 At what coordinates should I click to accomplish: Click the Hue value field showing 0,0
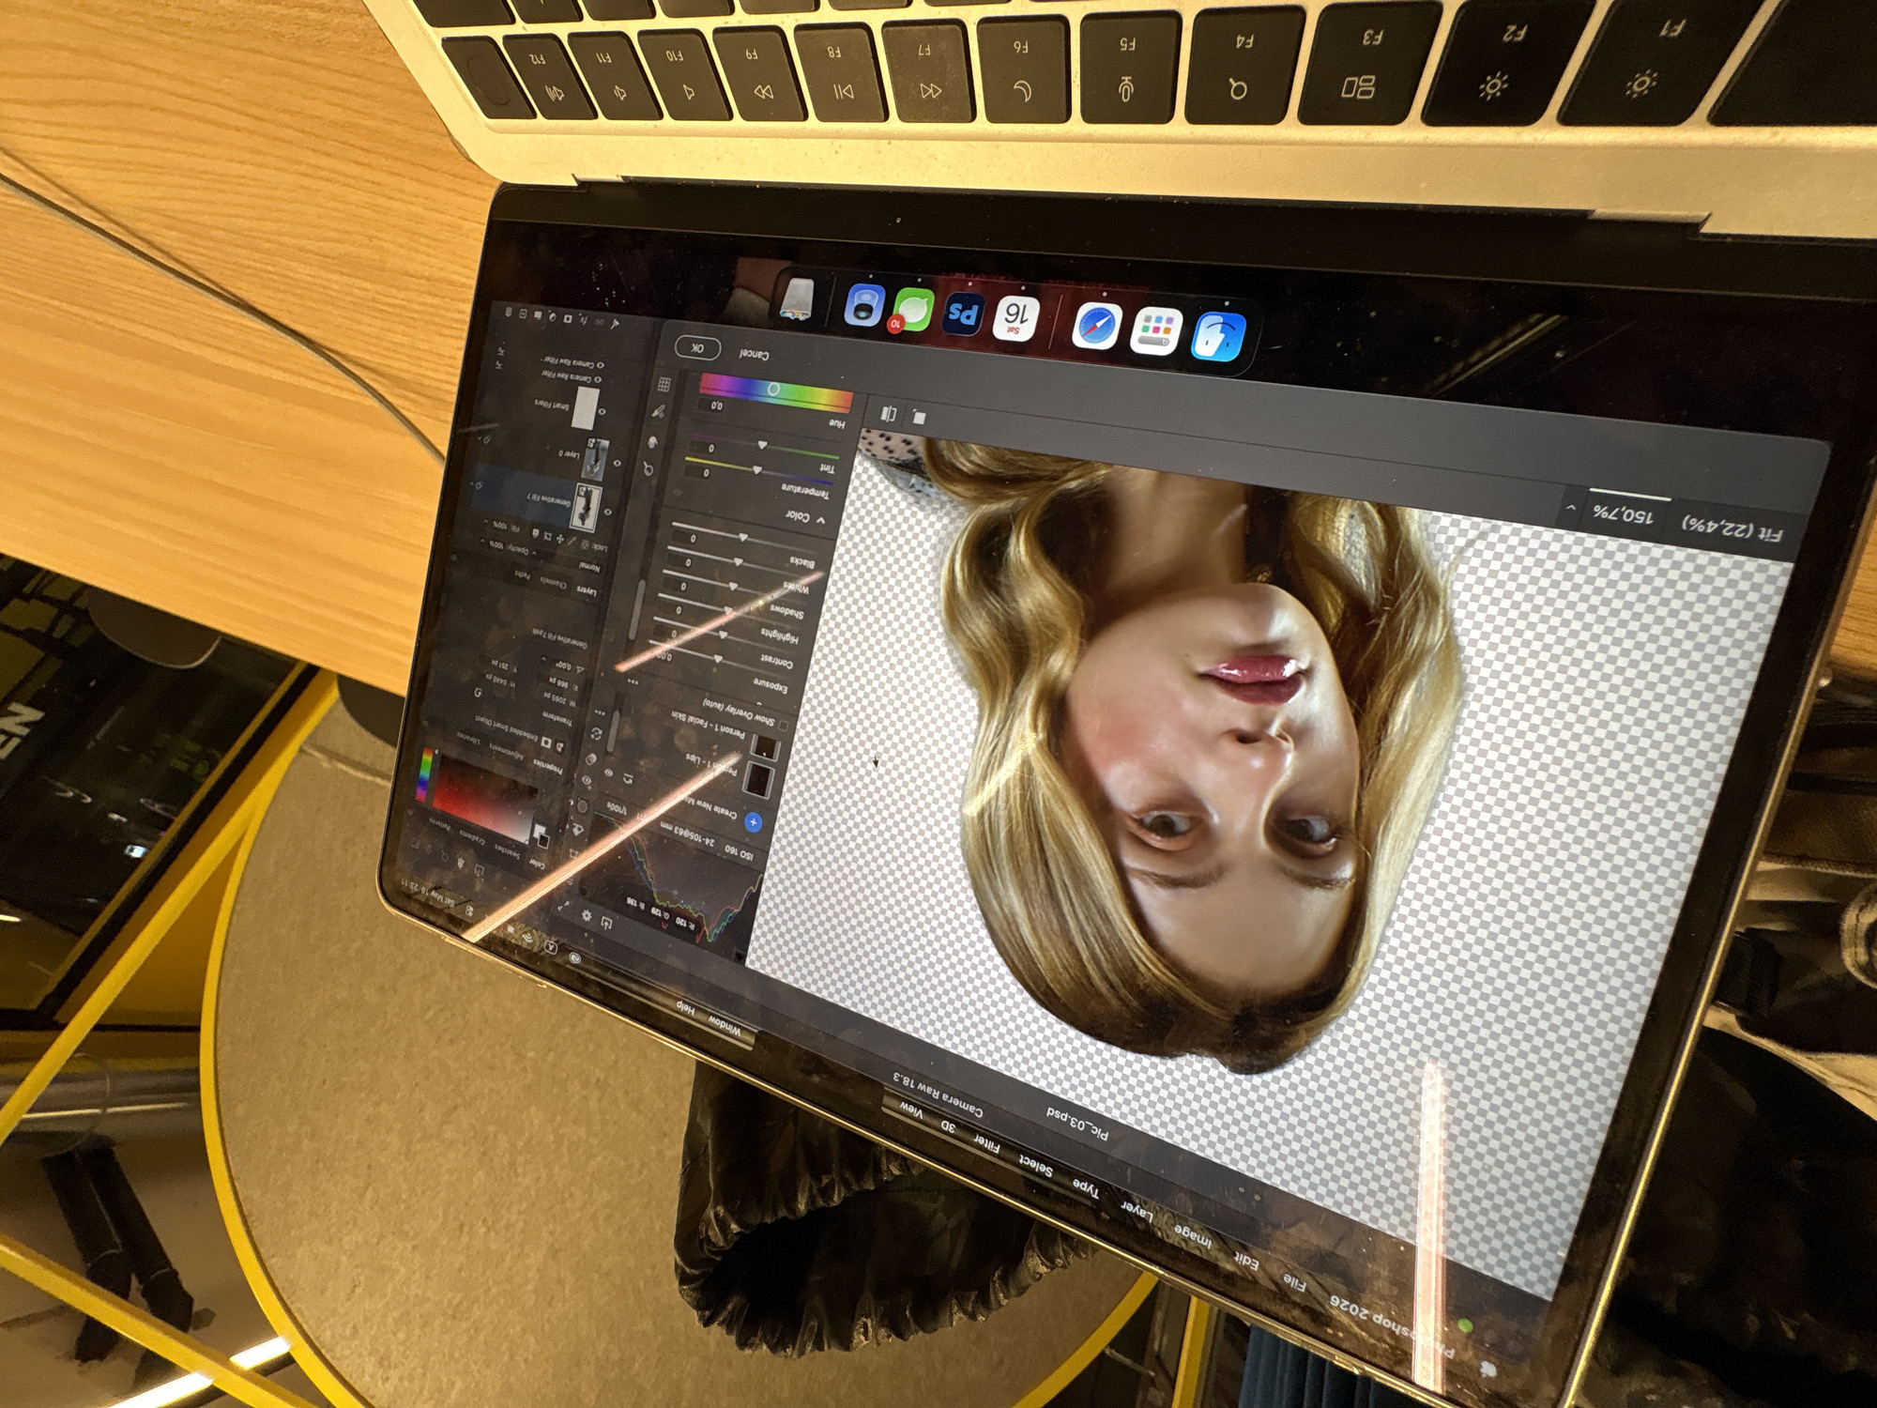716,406
